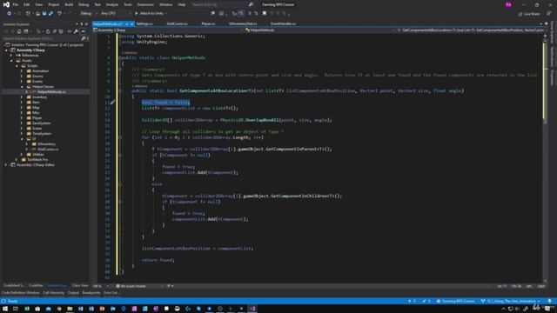
Task: Open the View menu
Action: (38, 4)
